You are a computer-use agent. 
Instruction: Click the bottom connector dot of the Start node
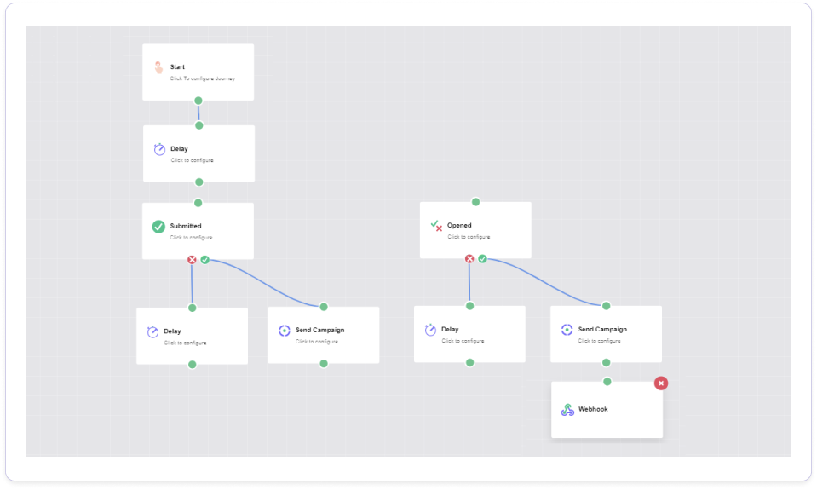coord(198,101)
